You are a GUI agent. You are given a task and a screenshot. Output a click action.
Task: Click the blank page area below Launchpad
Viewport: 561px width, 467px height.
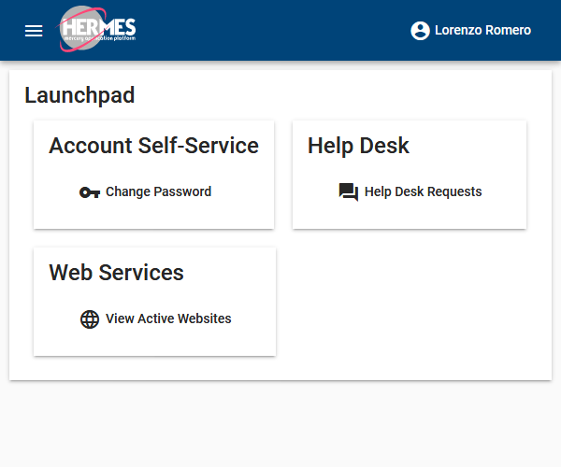click(x=280, y=425)
